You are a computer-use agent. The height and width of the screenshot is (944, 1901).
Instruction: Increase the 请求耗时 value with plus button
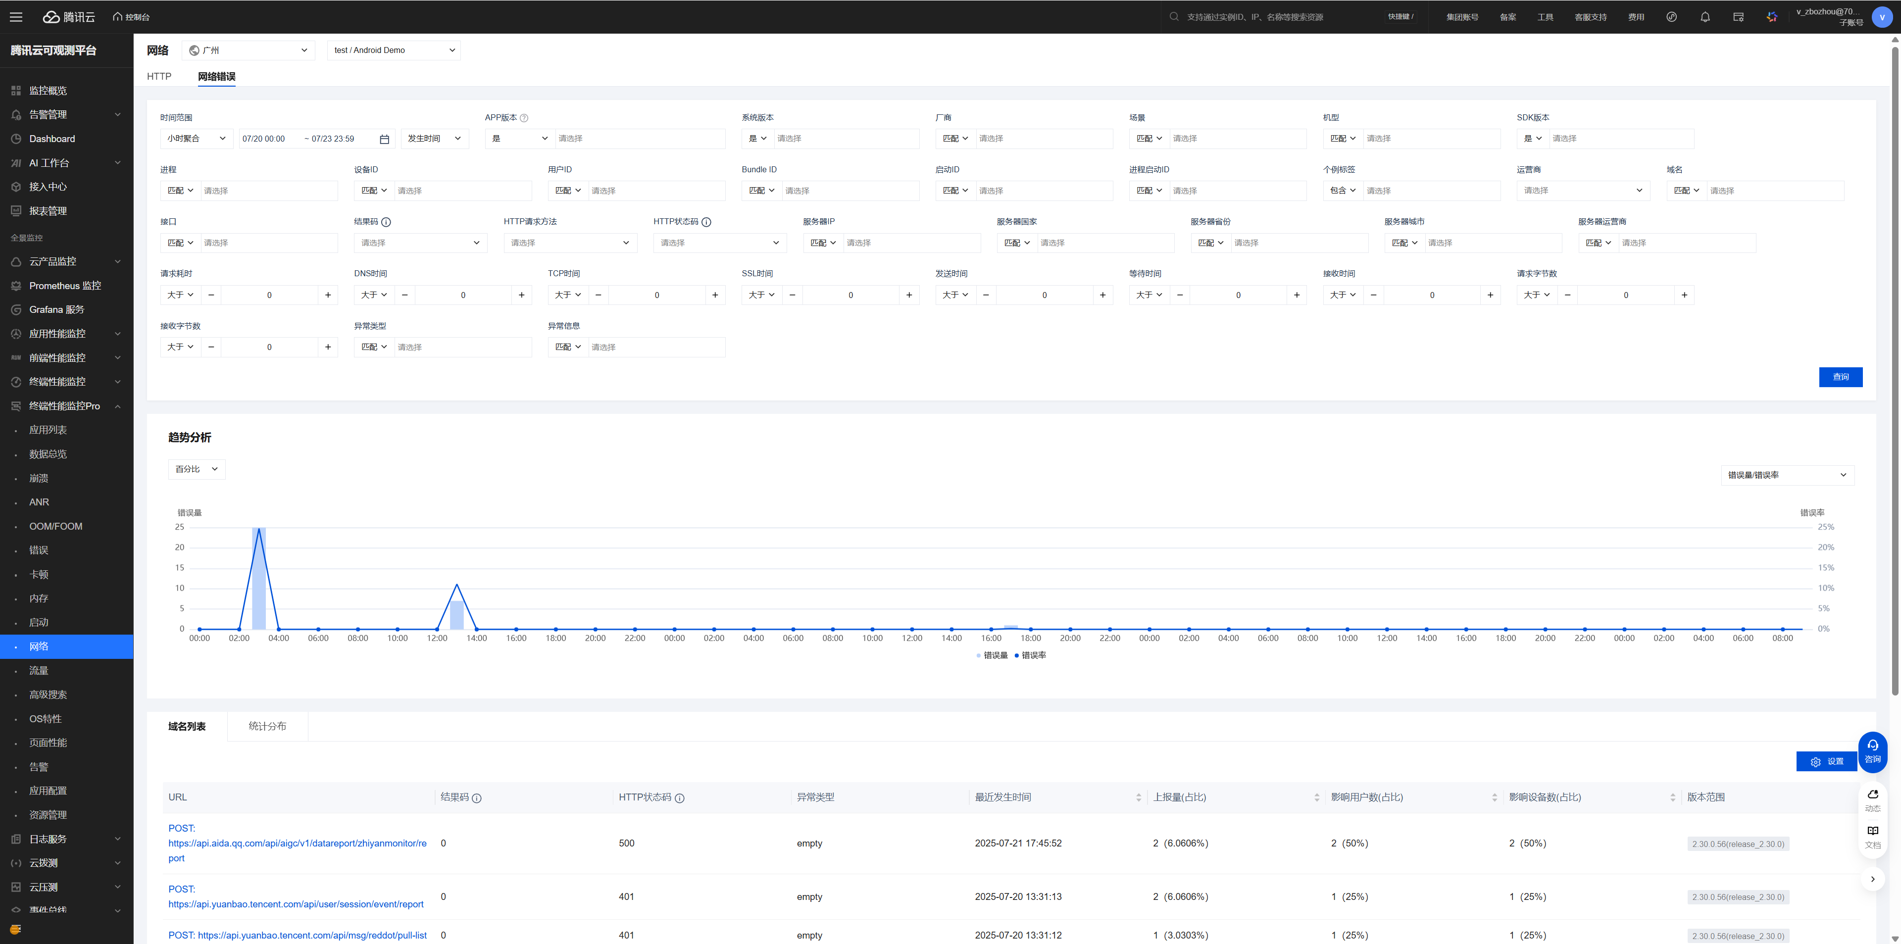(x=328, y=295)
